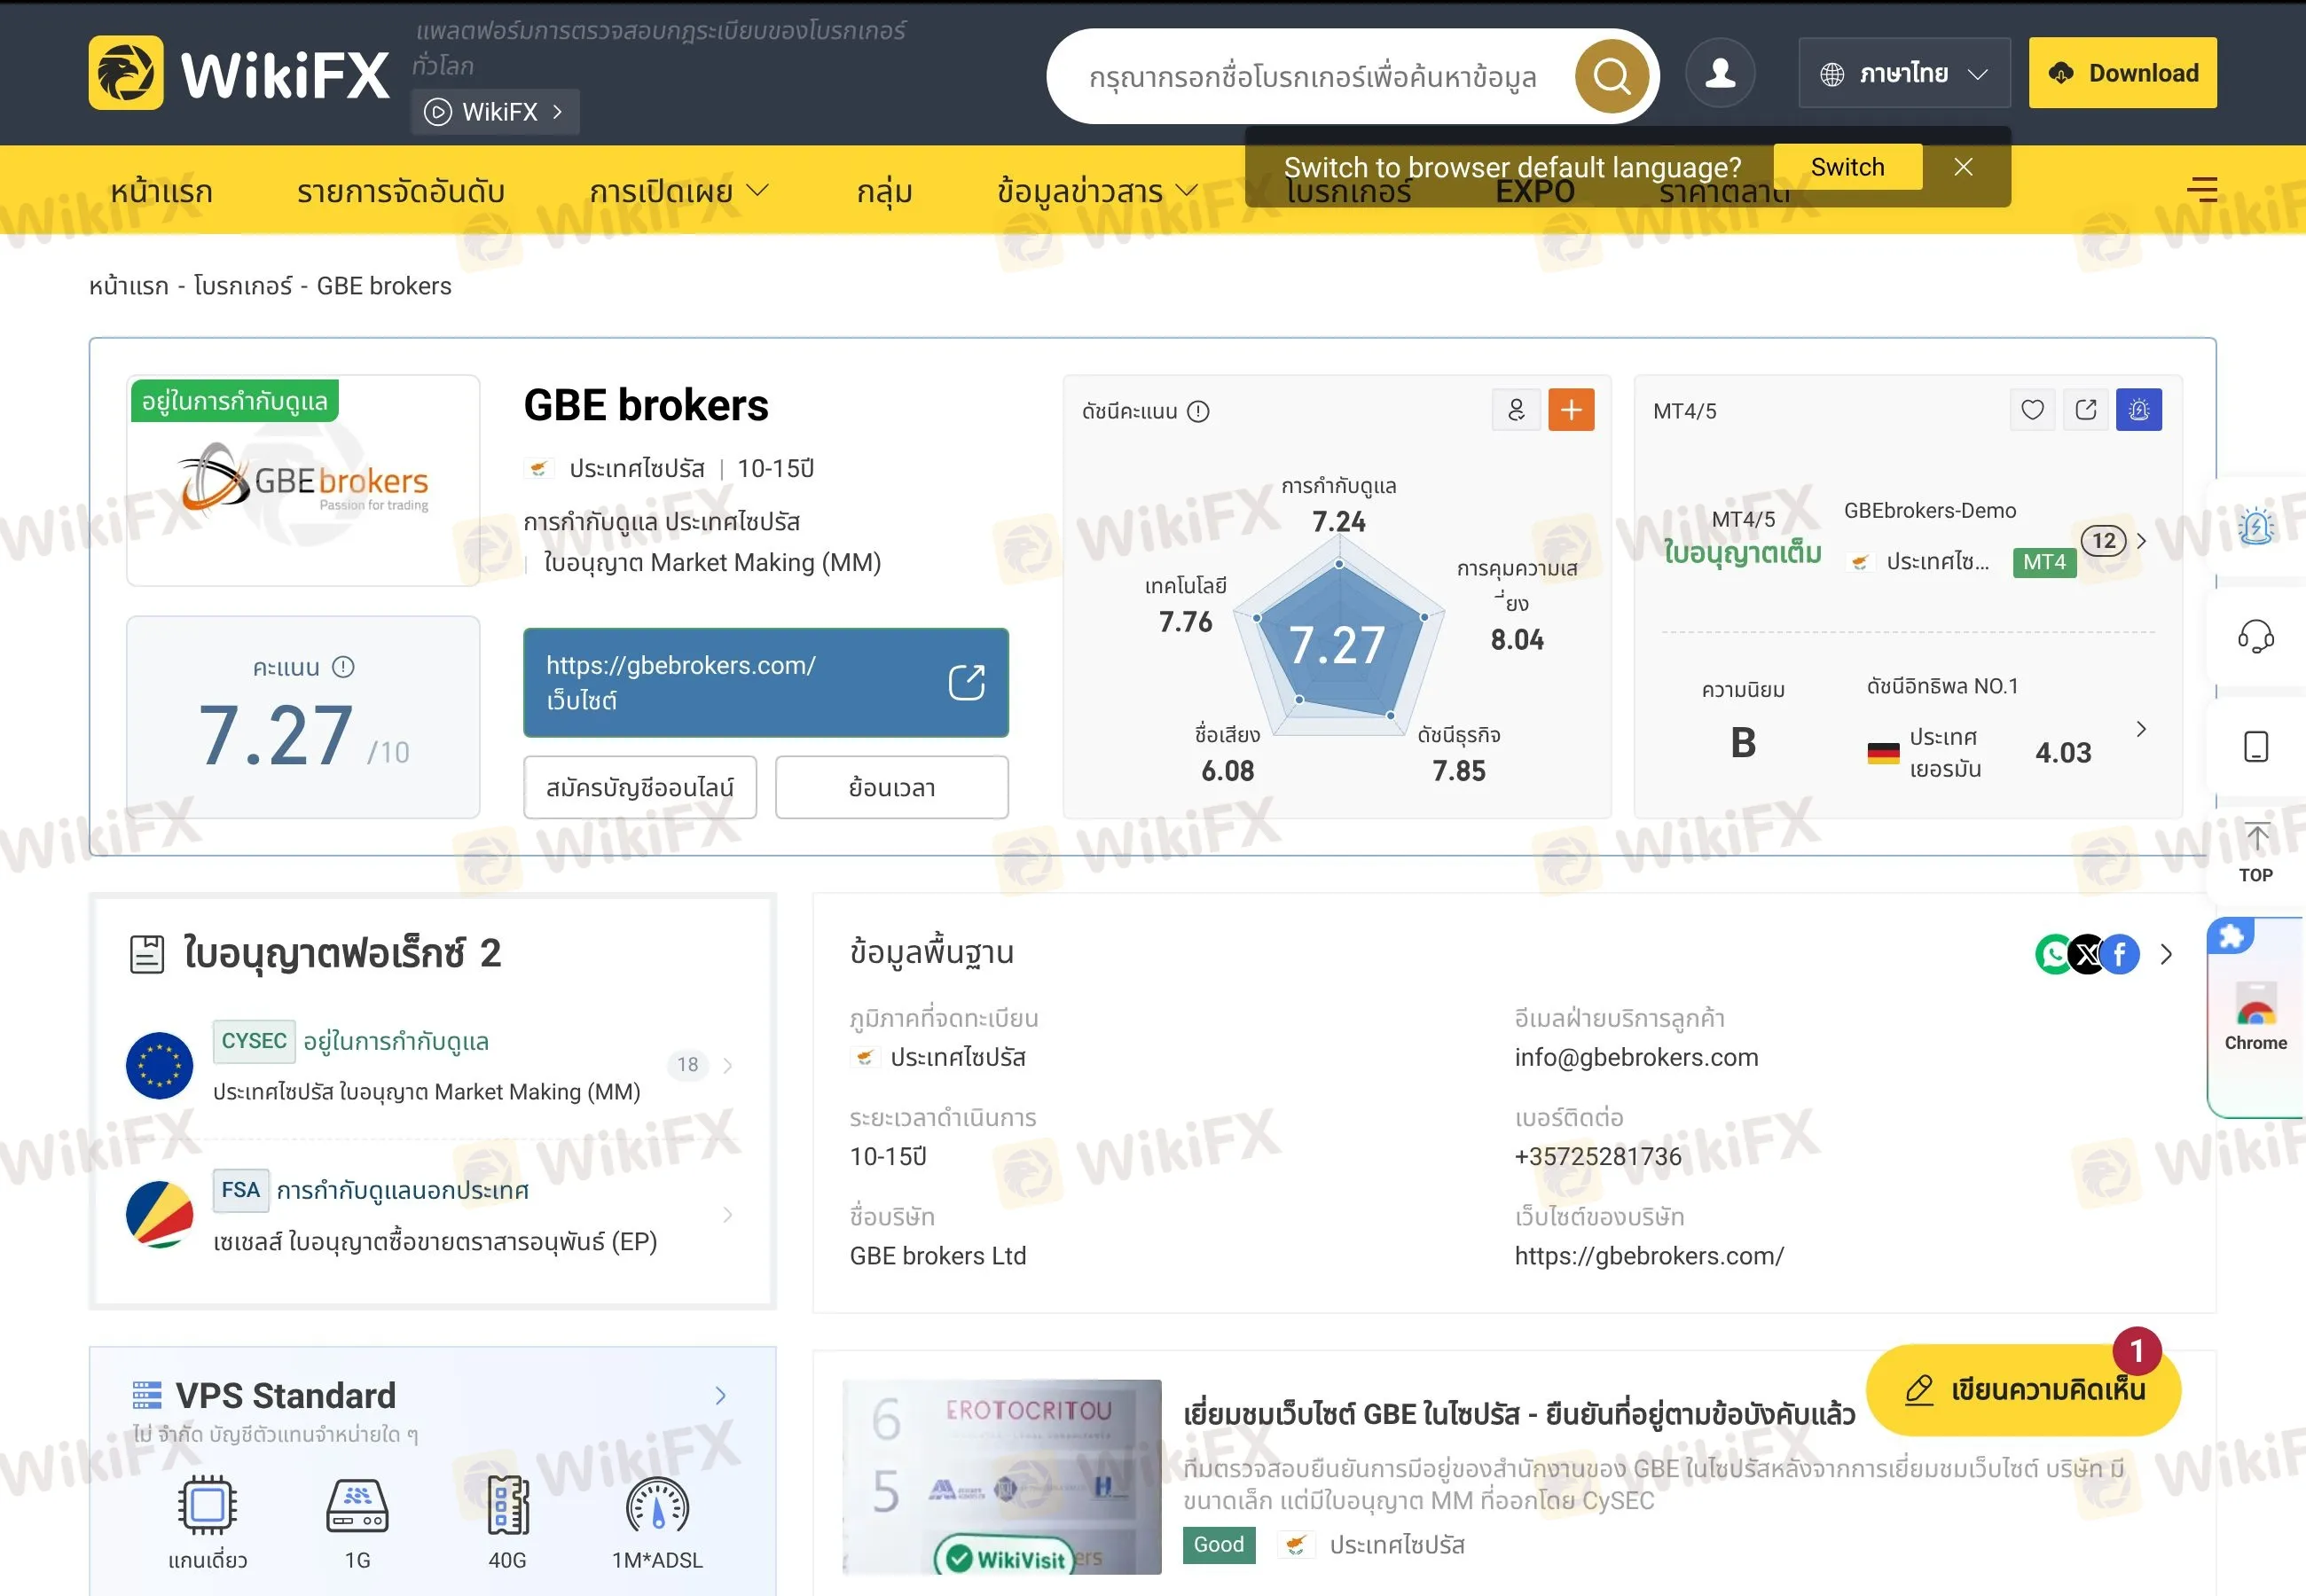The width and height of the screenshot is (2306, 1596).
Task: Click เขียนความคิดเห็น write comment button
Action: (x=2022, y=1390)
